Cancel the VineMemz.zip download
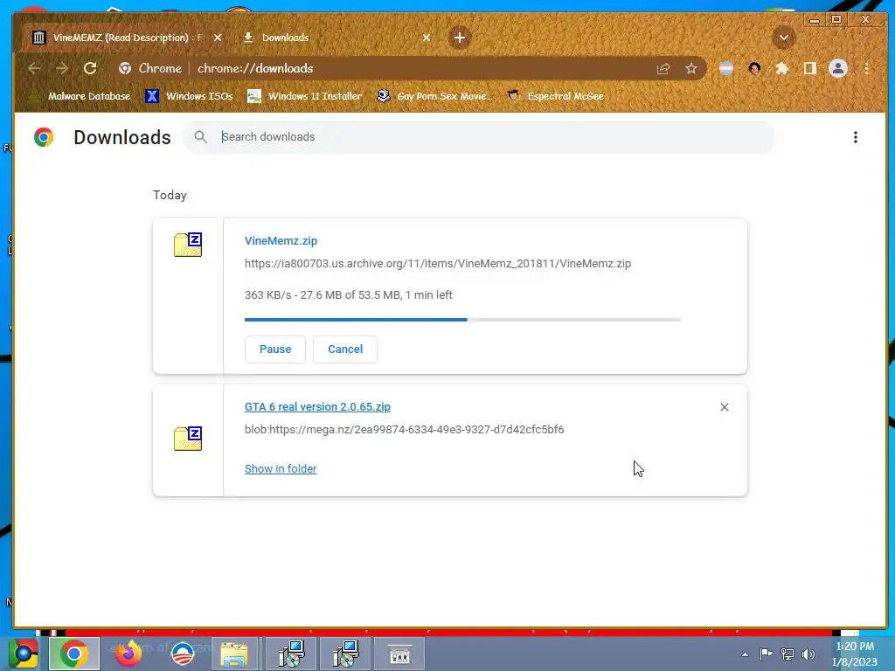Viewport: 895px width, 671px height. coord(344,349)
